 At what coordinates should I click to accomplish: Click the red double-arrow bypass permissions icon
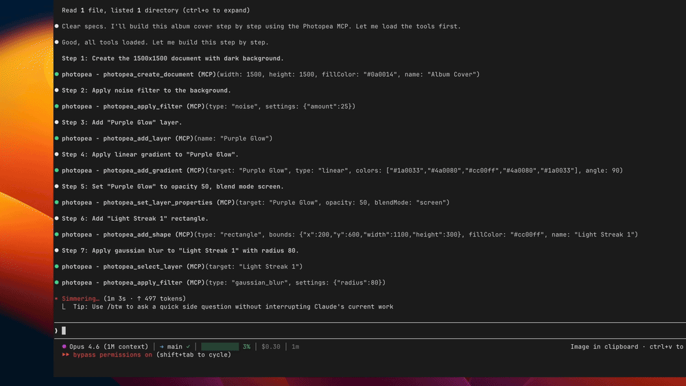[66, 354]
